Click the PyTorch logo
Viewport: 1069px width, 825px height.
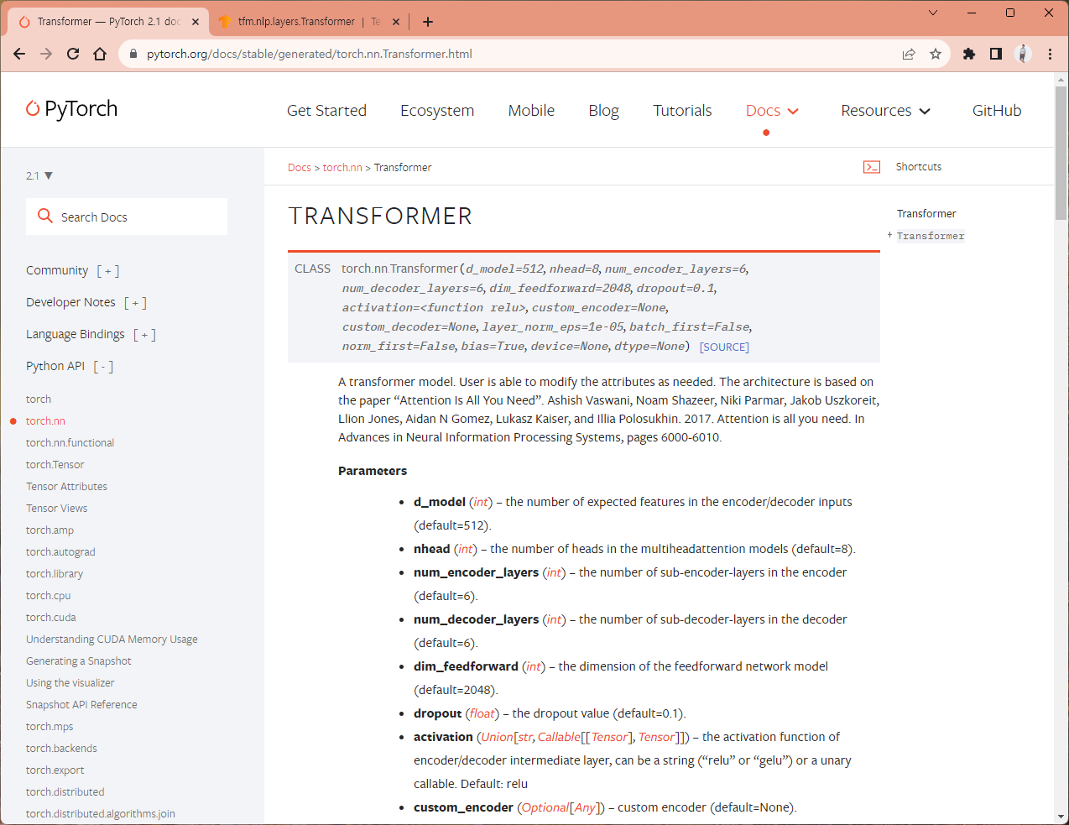72,109
